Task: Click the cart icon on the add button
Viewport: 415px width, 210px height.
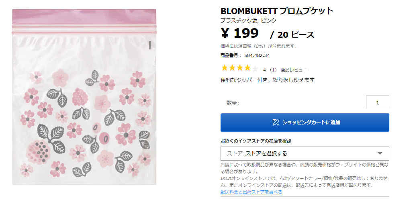Action: pos(276,122)
